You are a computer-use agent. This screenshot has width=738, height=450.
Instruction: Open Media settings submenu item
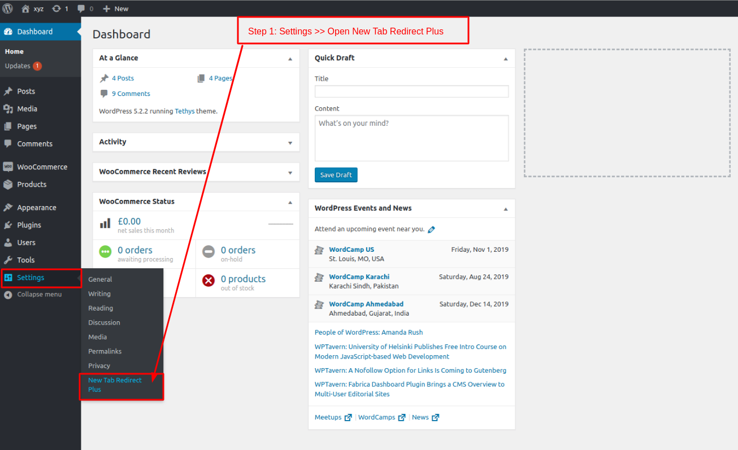(98, 337)
